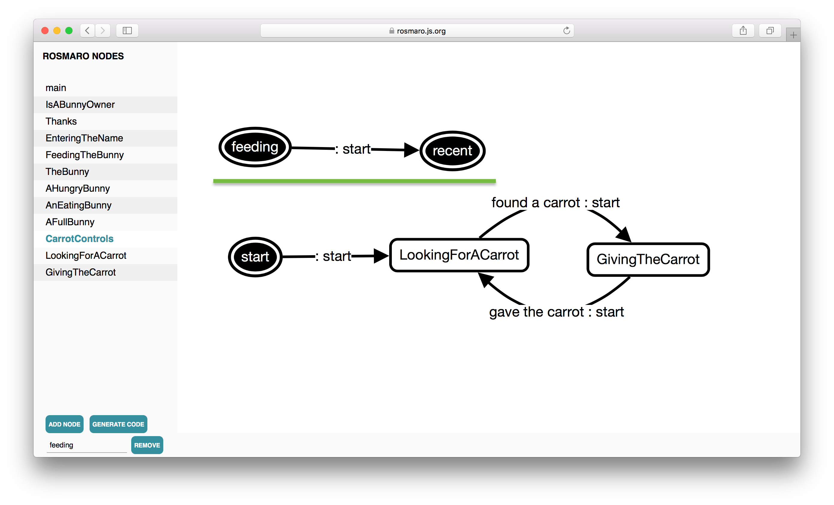This screenshot has height=505, width=834.
Task: Select the recent oval in the graph
Action: [452, 151]
